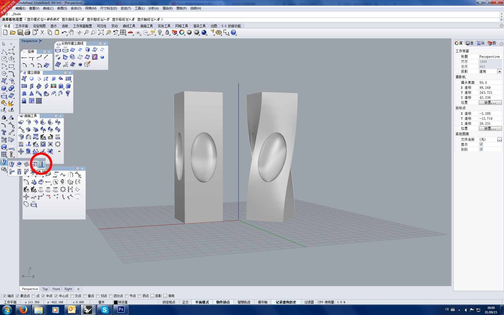Toggle 正交 ortho in status bar
This screenshot has height=315, width=504.
click(x=185, y=302)
